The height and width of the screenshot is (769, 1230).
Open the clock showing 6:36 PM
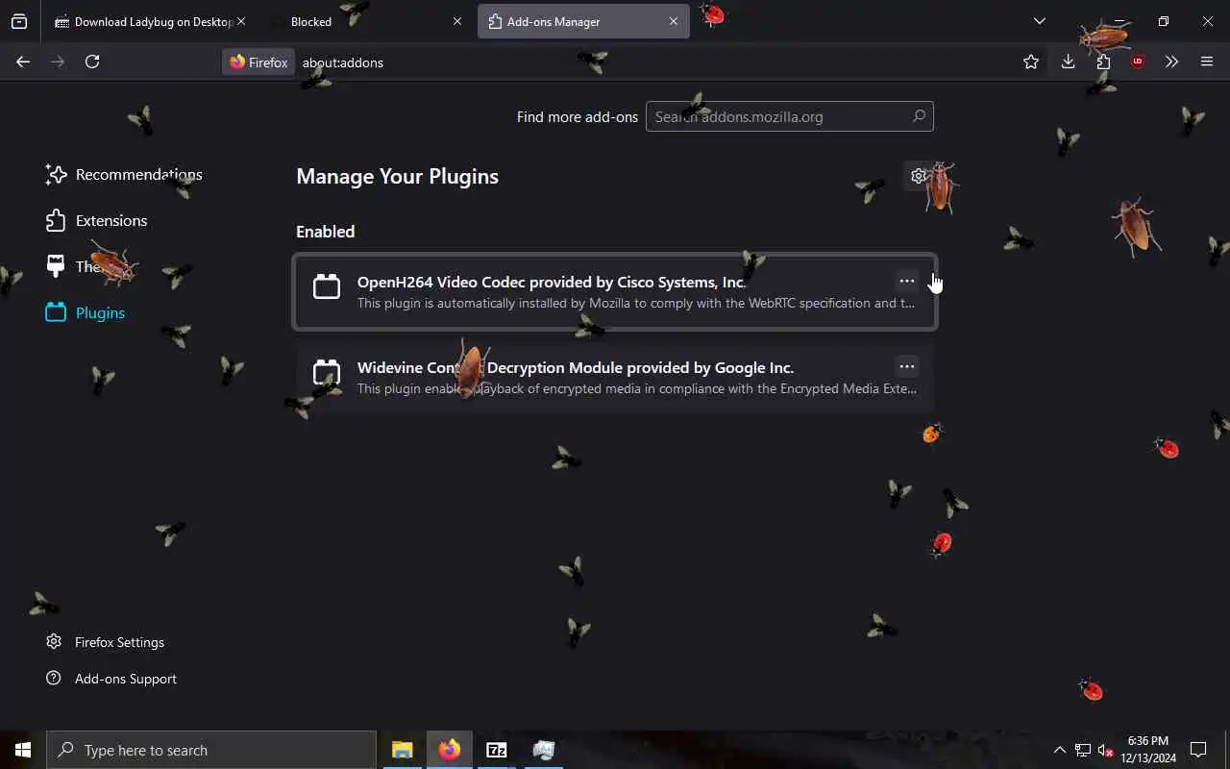point(1147,750)
